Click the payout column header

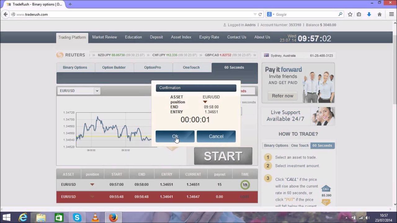coord(220,174)
